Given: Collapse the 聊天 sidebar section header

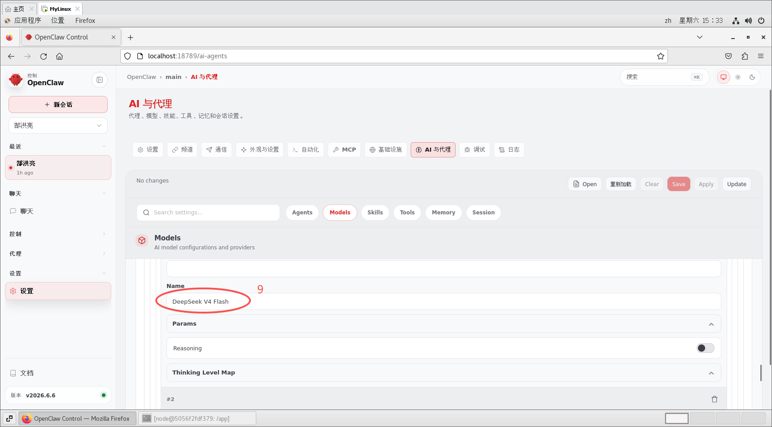Looking at the screenshot, I should click(58, 194).
